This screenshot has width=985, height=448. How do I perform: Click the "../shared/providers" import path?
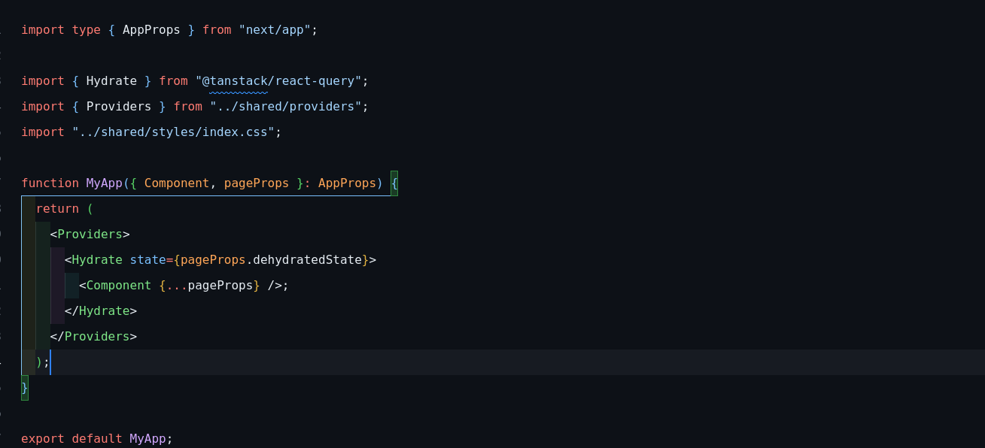pos(286,107)
